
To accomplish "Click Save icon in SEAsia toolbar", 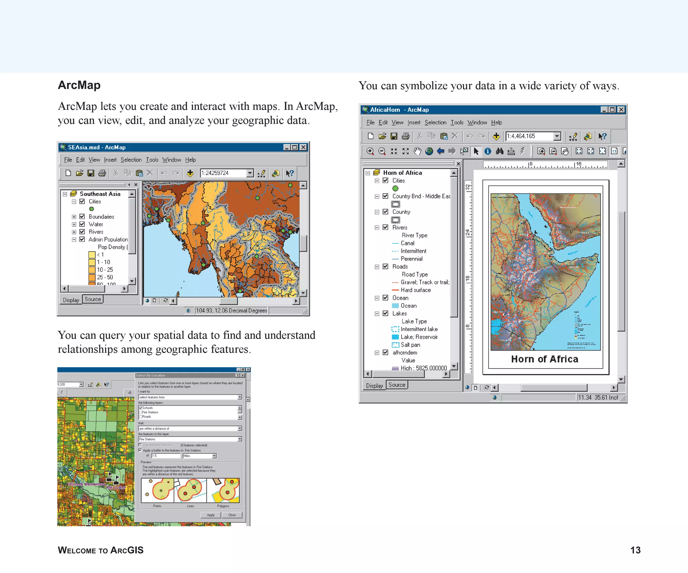I will click(x=91, y=173).
